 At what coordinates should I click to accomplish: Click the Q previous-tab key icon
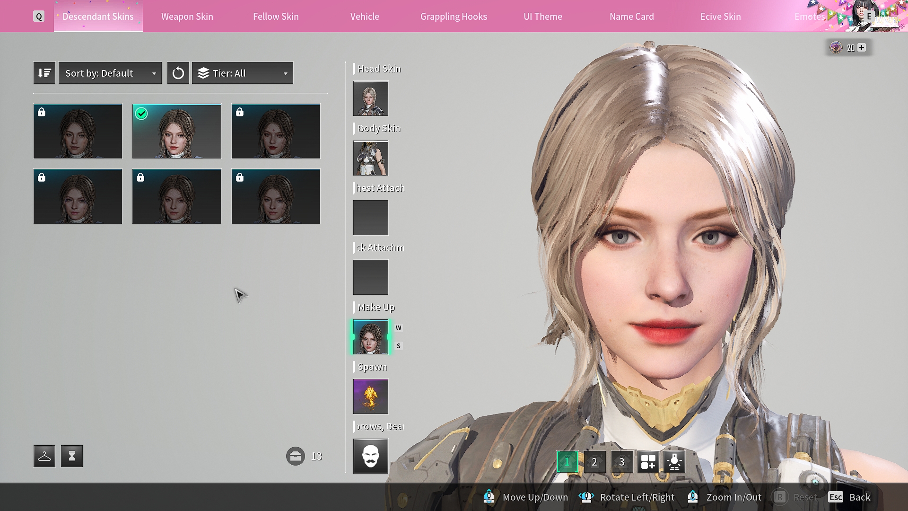click(x=39, y=17)
